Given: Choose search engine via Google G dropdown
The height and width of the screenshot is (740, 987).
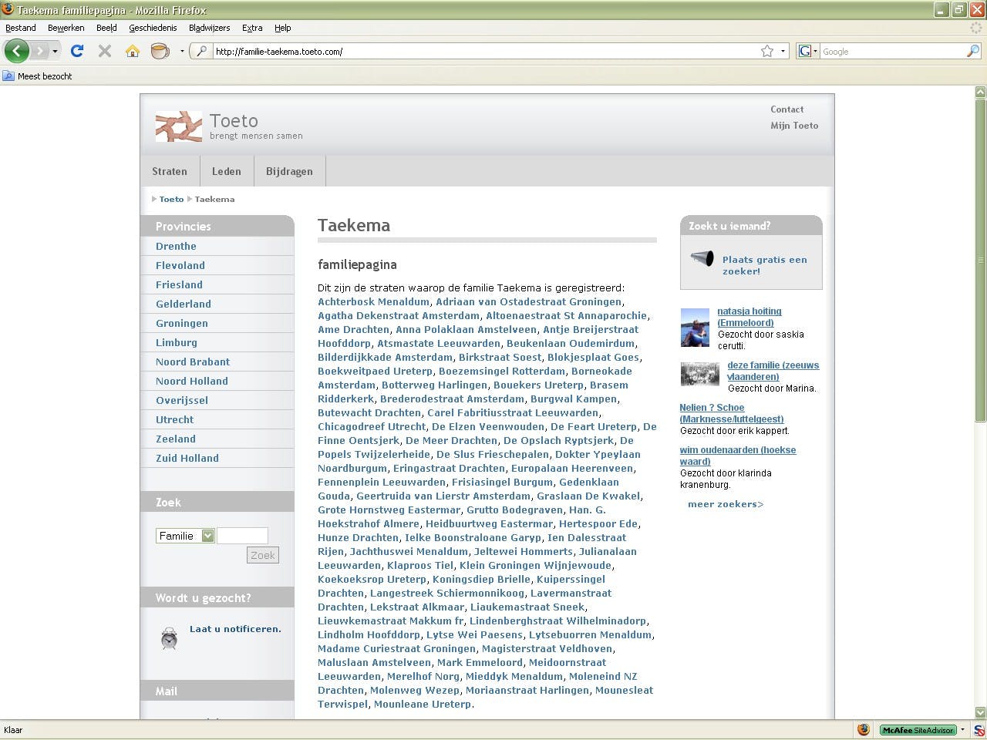Looking at the screenshot, I should [807, 51].
